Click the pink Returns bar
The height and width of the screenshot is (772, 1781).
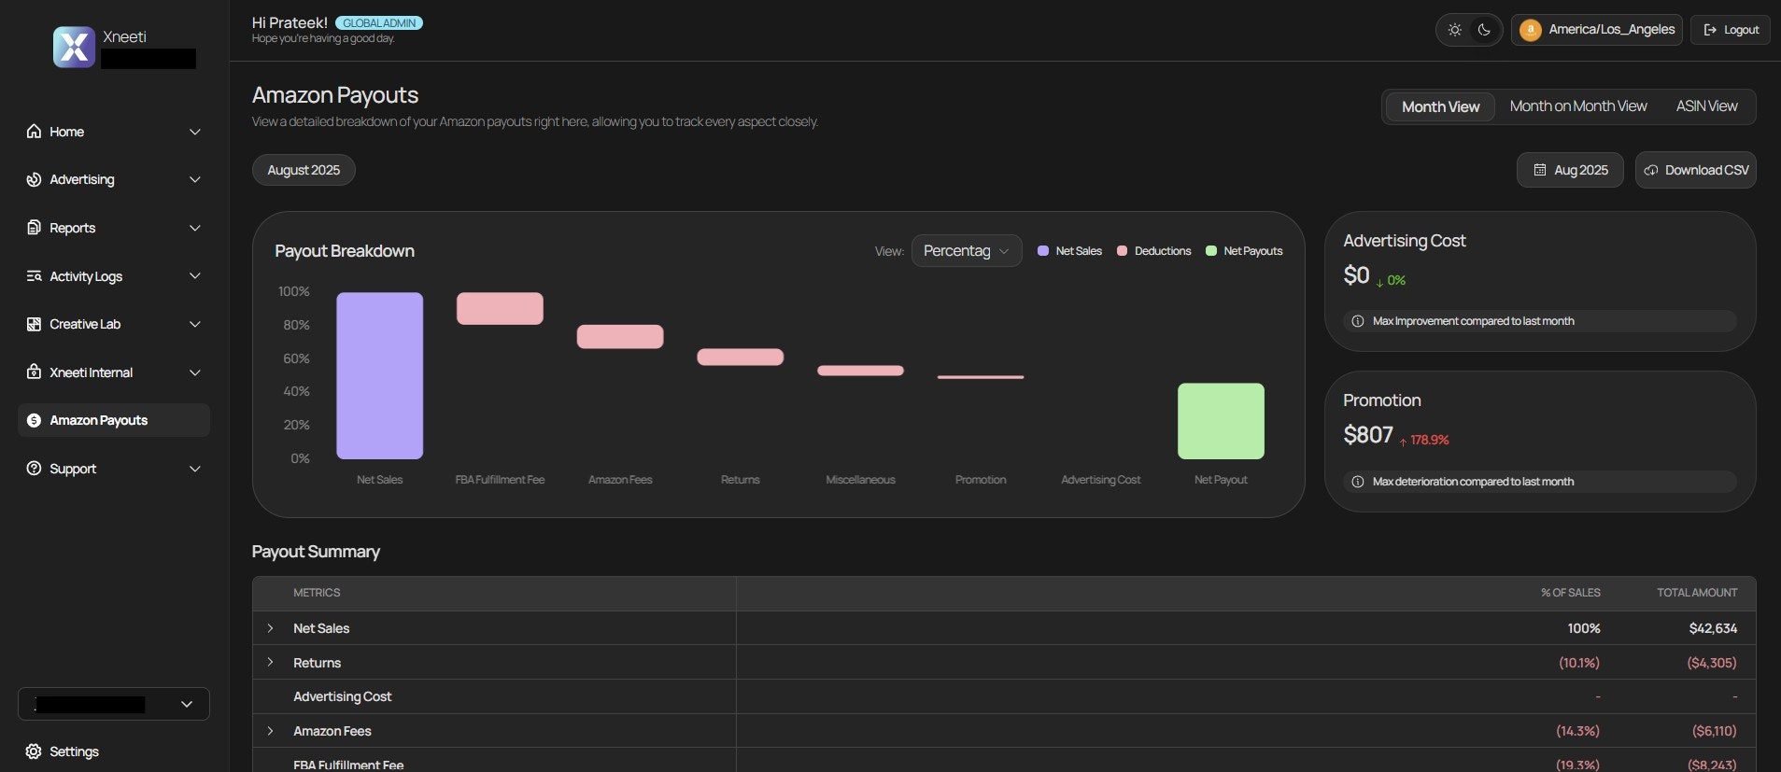click(740, 357)
